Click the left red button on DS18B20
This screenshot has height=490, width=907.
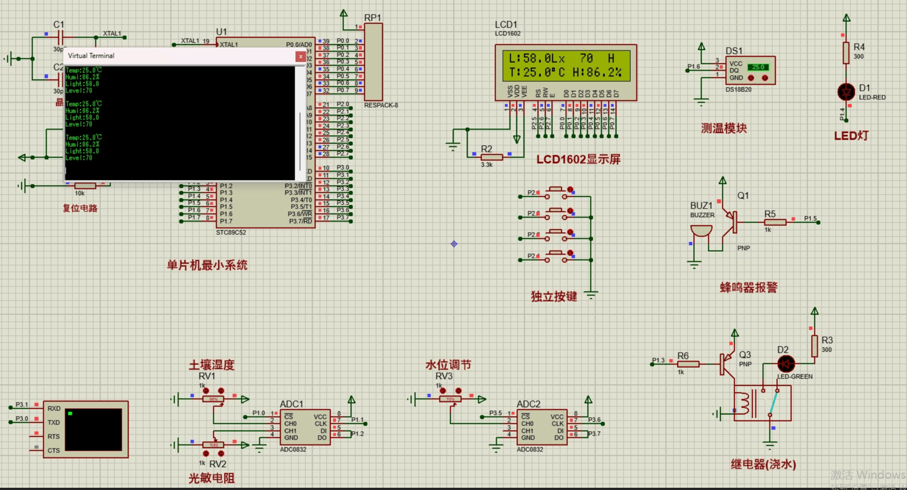pyautogui.click(x=751, y=78)
